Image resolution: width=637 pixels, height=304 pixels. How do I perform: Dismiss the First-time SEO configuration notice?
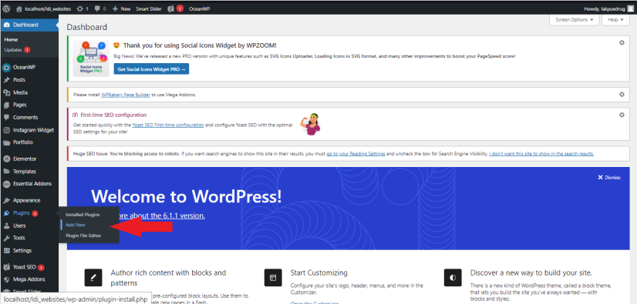[x=622, y=115]
